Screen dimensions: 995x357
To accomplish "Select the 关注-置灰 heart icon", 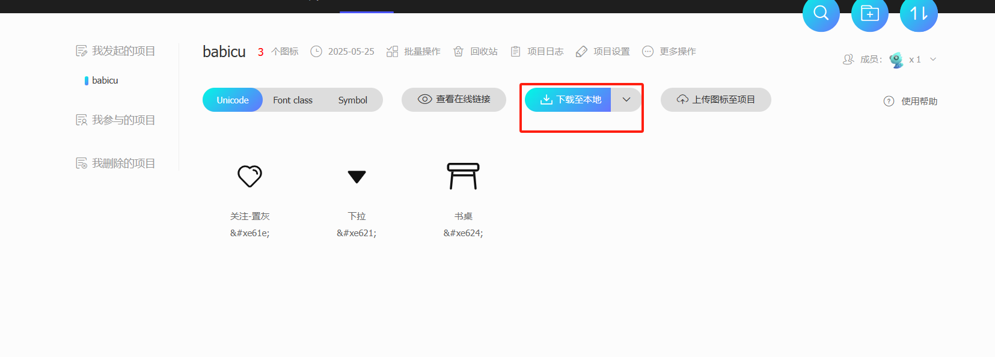I will 250,176.
